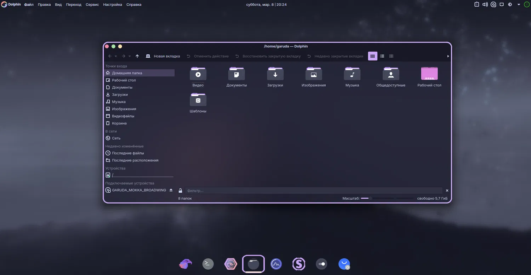Go up to the parent folder
Screen dimensions: 531x275
pos(137,56)
